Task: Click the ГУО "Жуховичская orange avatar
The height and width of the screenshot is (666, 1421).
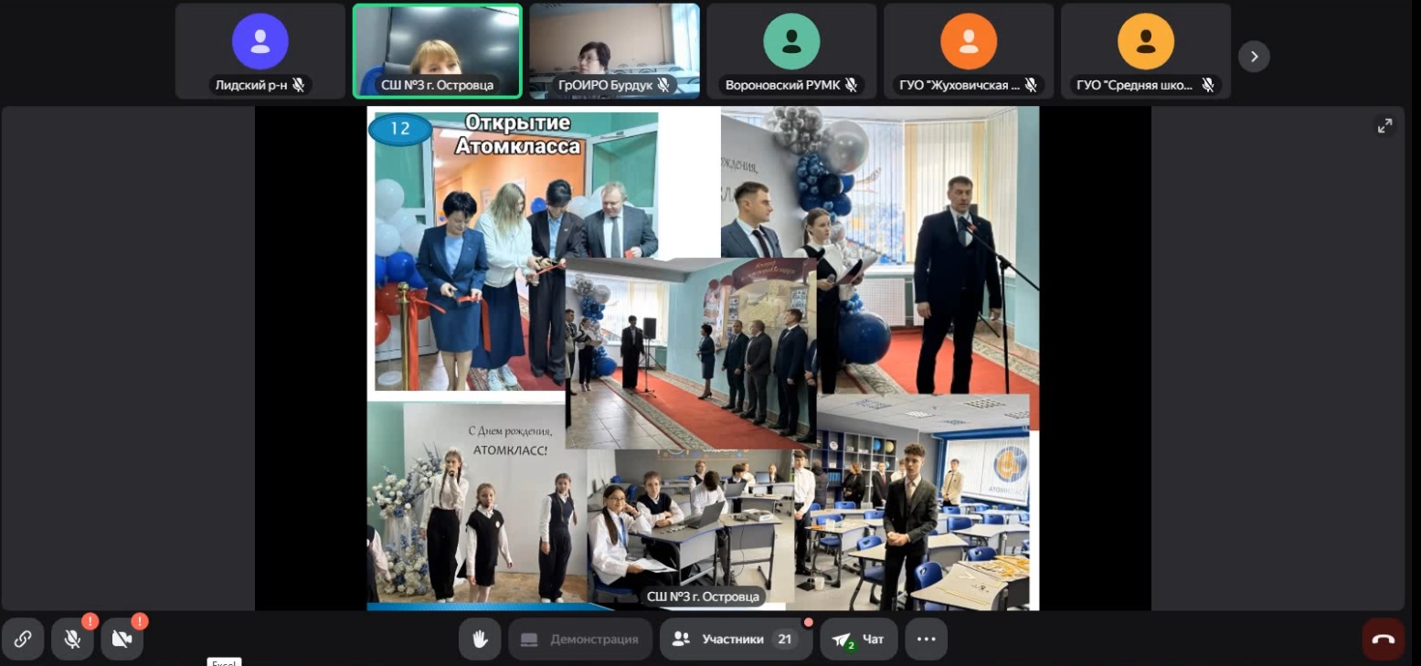Action: 969,41
